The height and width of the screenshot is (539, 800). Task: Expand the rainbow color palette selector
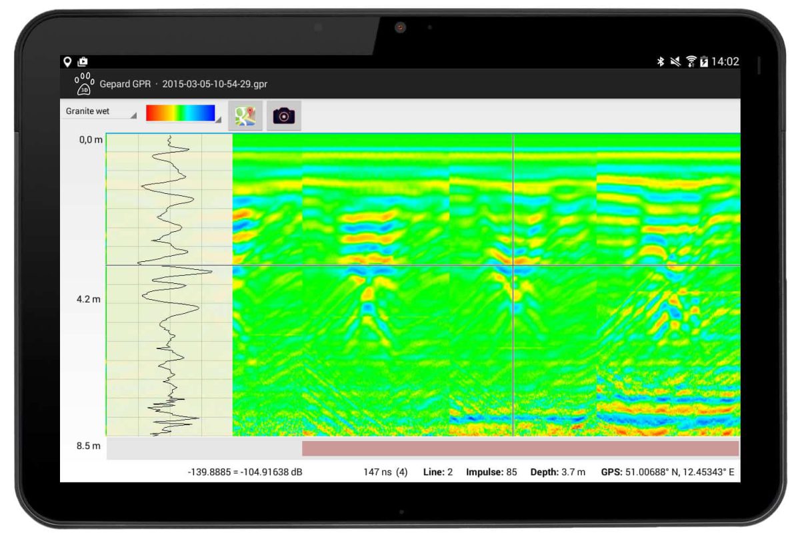[x=183, y=113]
